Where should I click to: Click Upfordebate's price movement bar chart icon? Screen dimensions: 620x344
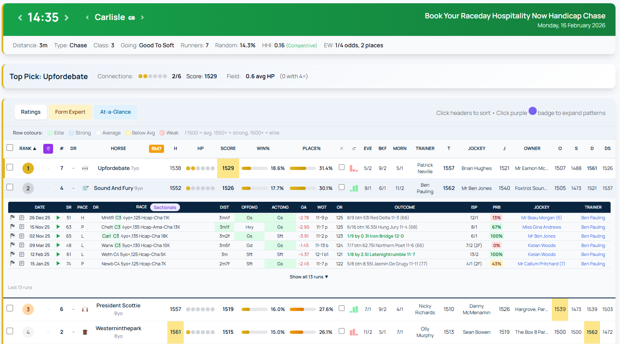[x=353, y=168]
